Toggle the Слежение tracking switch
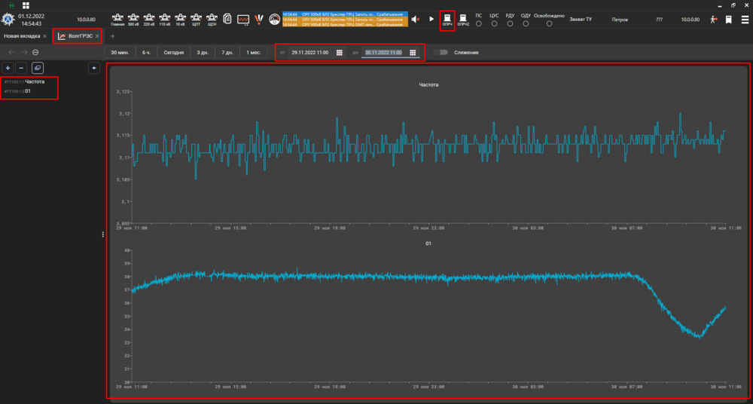The image size is (753, 404). [442, 53]
